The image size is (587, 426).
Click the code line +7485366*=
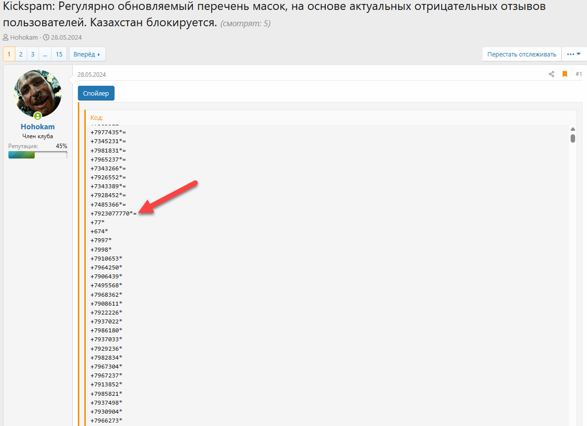tap(108, 205)
